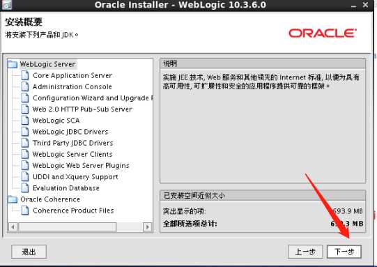
Task: Select Coherence Product Files entry
Action: [73, 211]
